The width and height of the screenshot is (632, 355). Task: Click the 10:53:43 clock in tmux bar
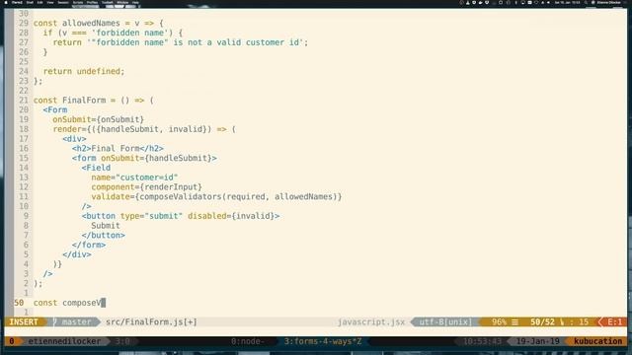pyautogui.click(x=482, y=341)
